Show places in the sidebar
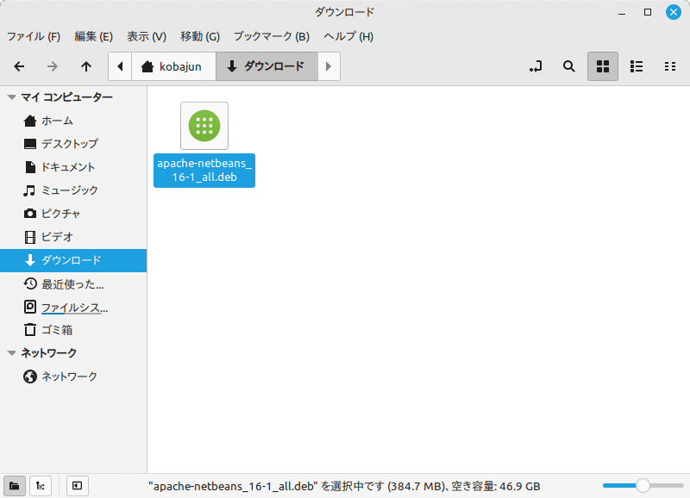Viewport: 690px width, 498px height. click(x=14, y=486)
